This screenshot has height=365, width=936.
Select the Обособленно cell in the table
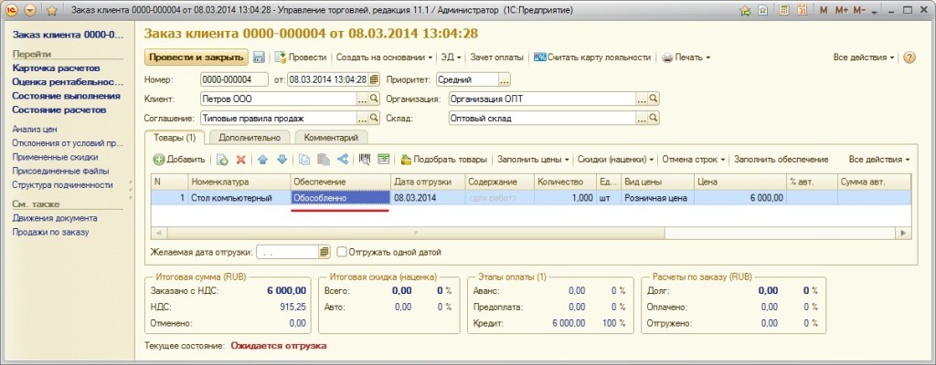[x=340, y=198]
